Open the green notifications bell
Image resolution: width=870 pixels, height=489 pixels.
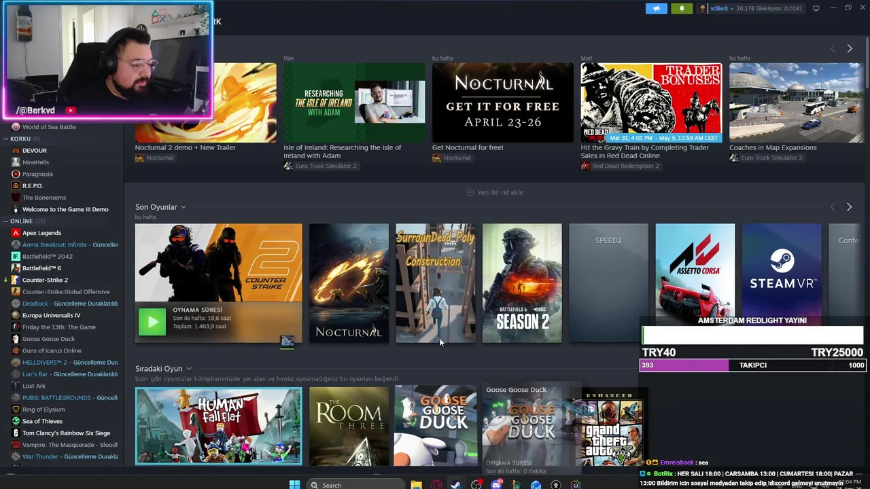click(x=682, y=8)
